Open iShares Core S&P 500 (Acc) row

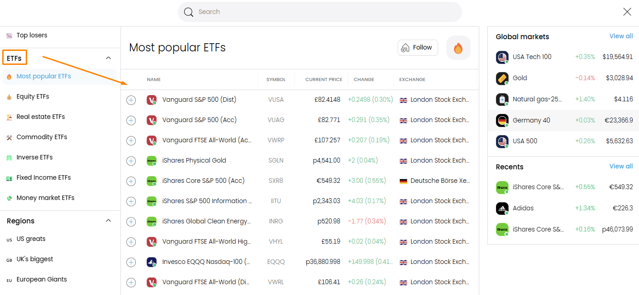pyautogui.click(x=300, y=181)
